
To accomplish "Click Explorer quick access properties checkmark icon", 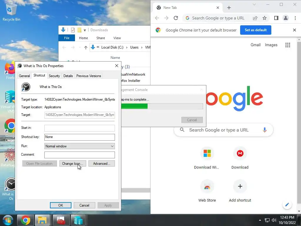I will click(x=73, y=30).
